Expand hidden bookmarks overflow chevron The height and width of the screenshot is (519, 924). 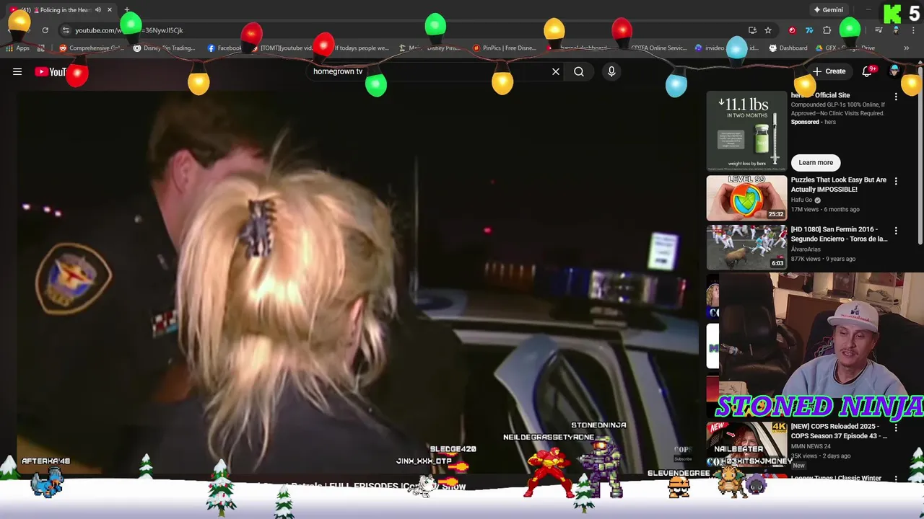coord(907,48)
